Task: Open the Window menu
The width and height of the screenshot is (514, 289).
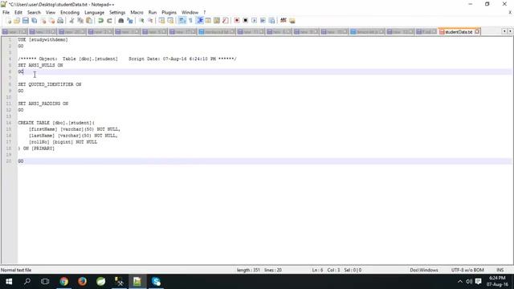Action: click(190, 13)
